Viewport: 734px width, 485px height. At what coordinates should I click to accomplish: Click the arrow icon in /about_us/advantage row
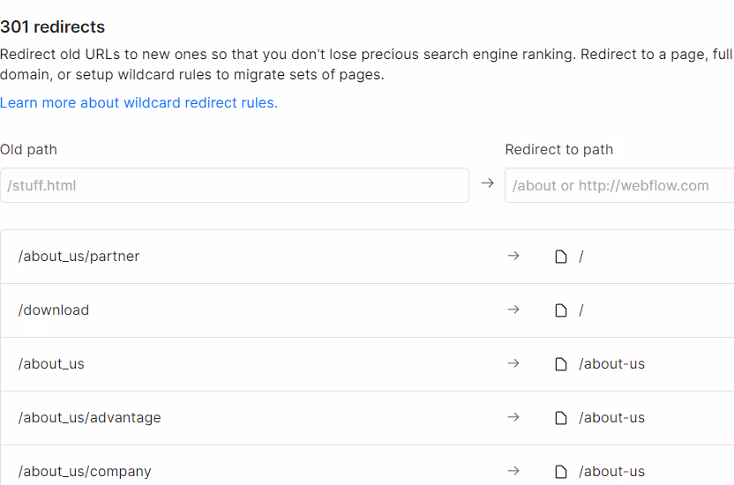tap(513, 417)
